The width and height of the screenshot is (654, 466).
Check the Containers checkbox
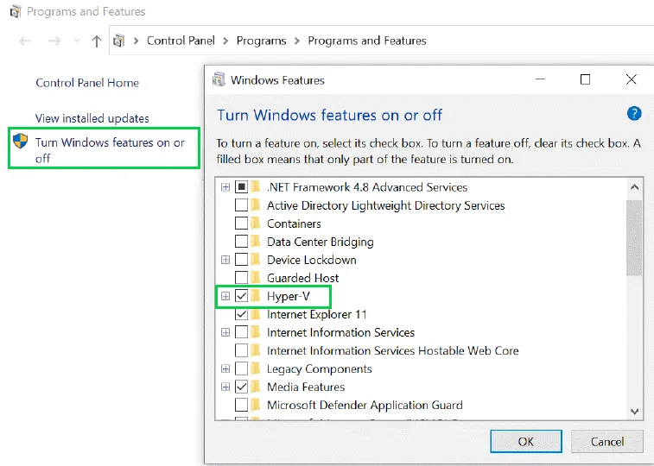[242, 224]
